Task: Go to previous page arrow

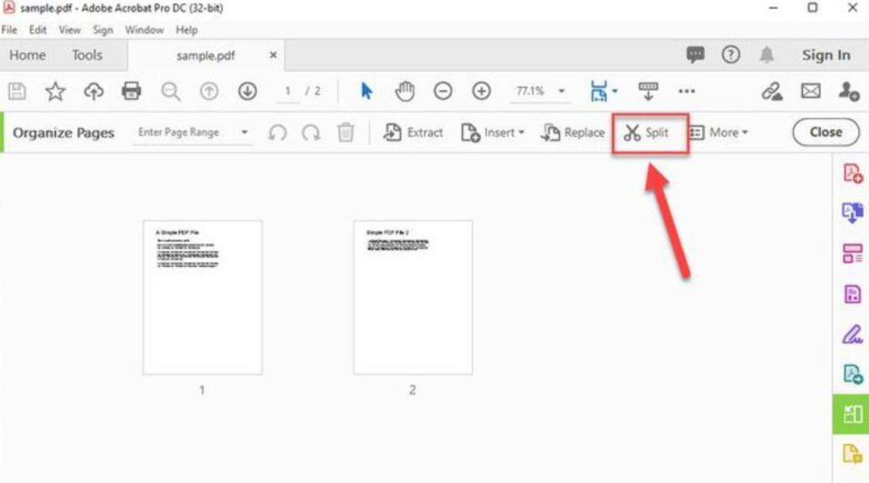Action: click(209, 91)
